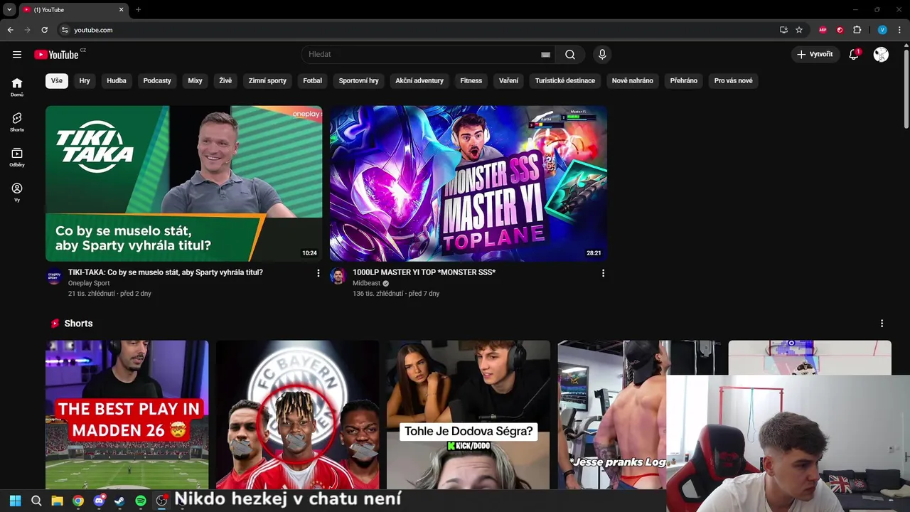Viewport: 910px width, 512px height.
Task: Select the Sportovní hry filter chip
Action: tap(358, 80)
